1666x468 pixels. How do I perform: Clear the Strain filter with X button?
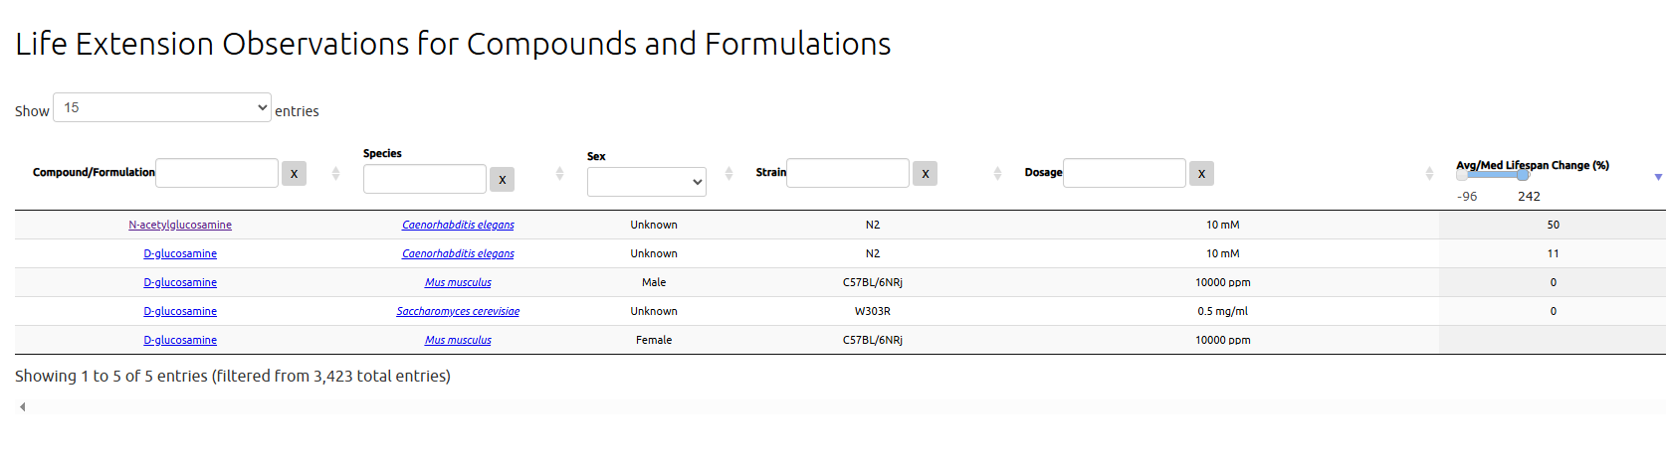[x=925, y=174]
